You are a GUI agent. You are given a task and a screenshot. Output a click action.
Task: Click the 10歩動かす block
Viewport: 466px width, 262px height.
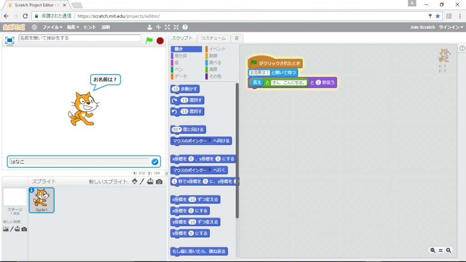(185, 89)
